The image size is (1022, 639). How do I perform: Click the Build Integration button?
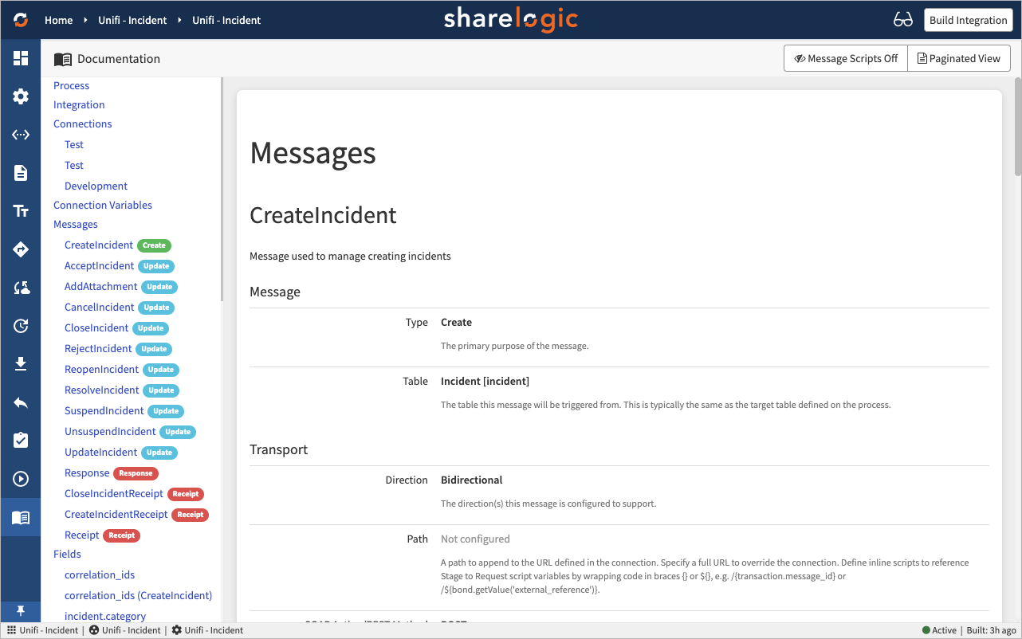coord(968,20)
